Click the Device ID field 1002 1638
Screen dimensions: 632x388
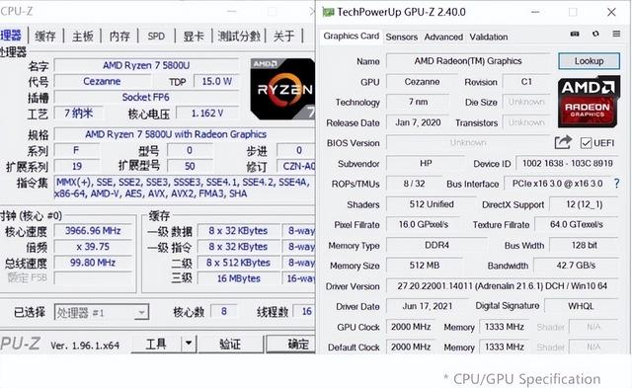567,163
